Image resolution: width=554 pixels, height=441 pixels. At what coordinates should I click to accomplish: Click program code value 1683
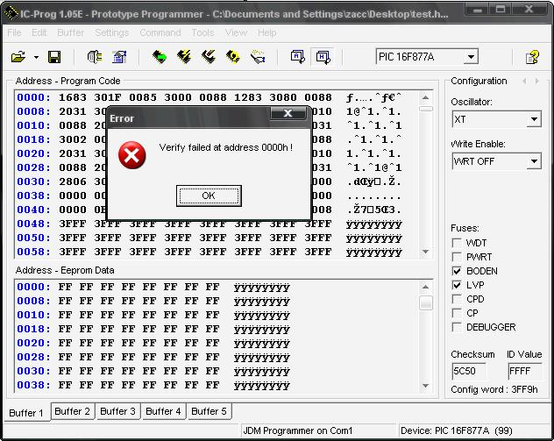tap(73, 97)
